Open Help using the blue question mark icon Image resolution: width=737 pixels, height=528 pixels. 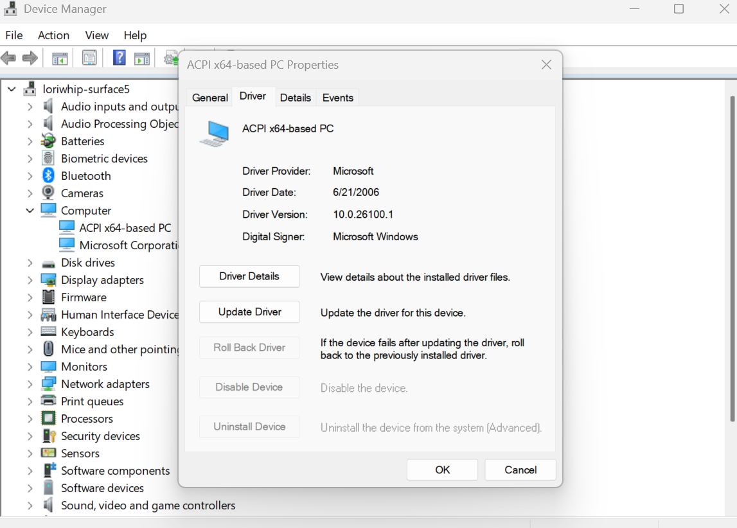tap(119, 57)
